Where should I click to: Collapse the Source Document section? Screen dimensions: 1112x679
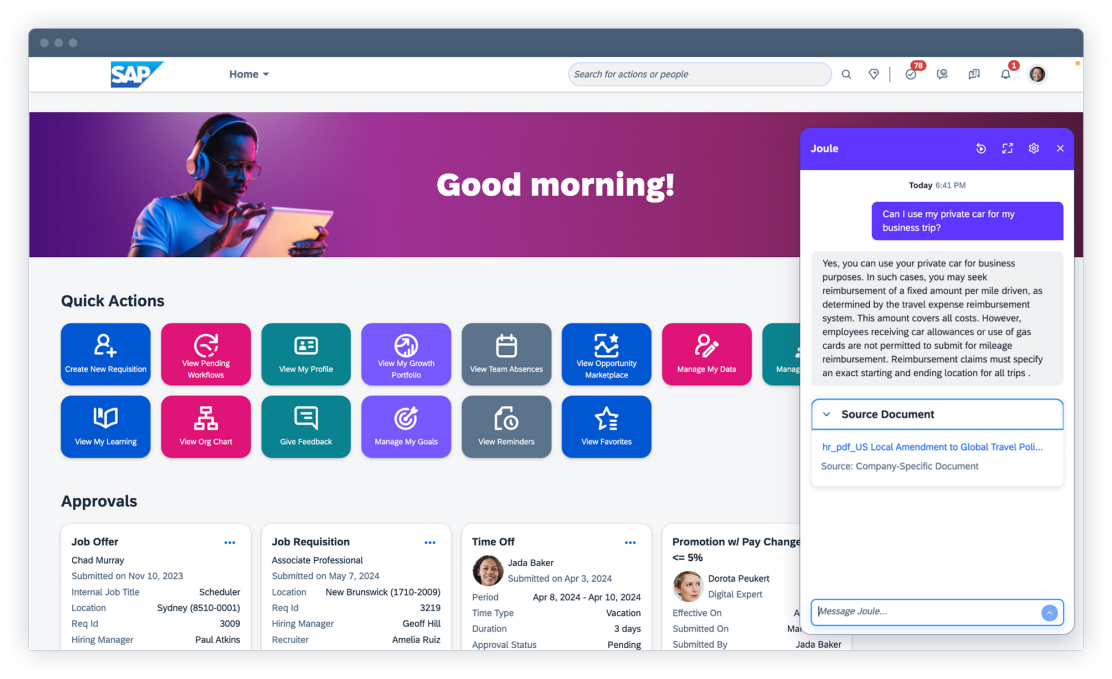[827, 414]
